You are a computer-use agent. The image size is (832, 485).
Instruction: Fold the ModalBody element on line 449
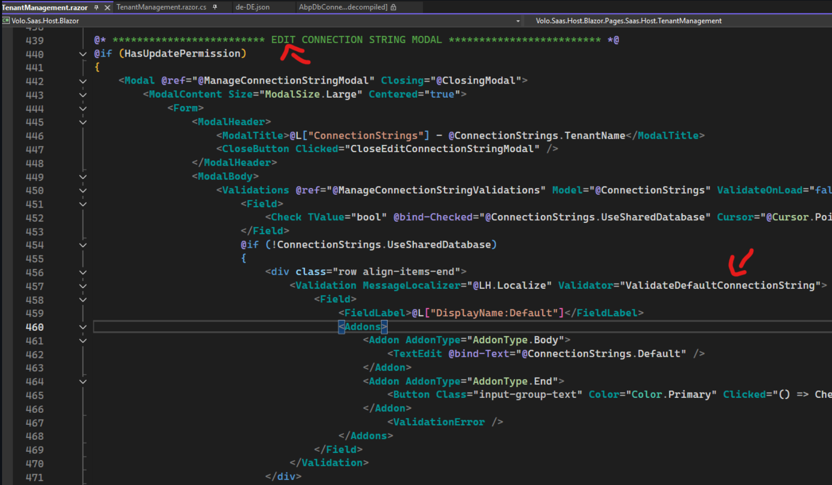click(x=83, y=177)
